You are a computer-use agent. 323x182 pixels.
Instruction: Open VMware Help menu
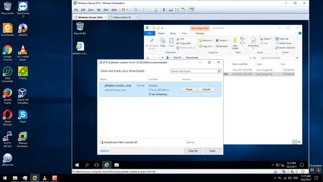[x=114, y=10]
